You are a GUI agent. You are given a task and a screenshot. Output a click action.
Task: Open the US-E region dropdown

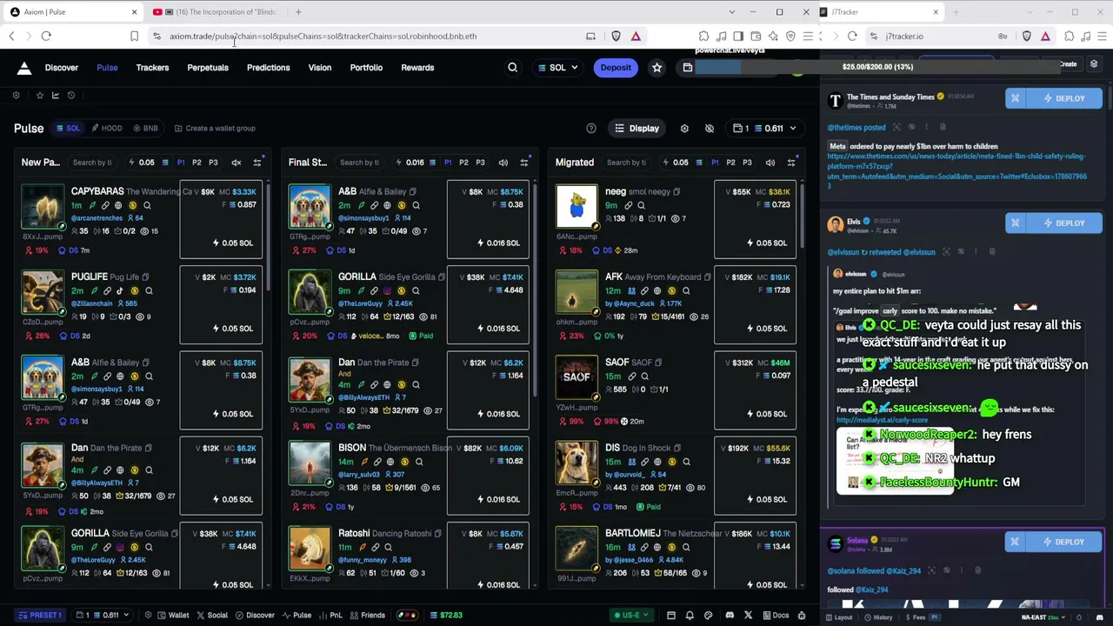[x=632, y=616]
